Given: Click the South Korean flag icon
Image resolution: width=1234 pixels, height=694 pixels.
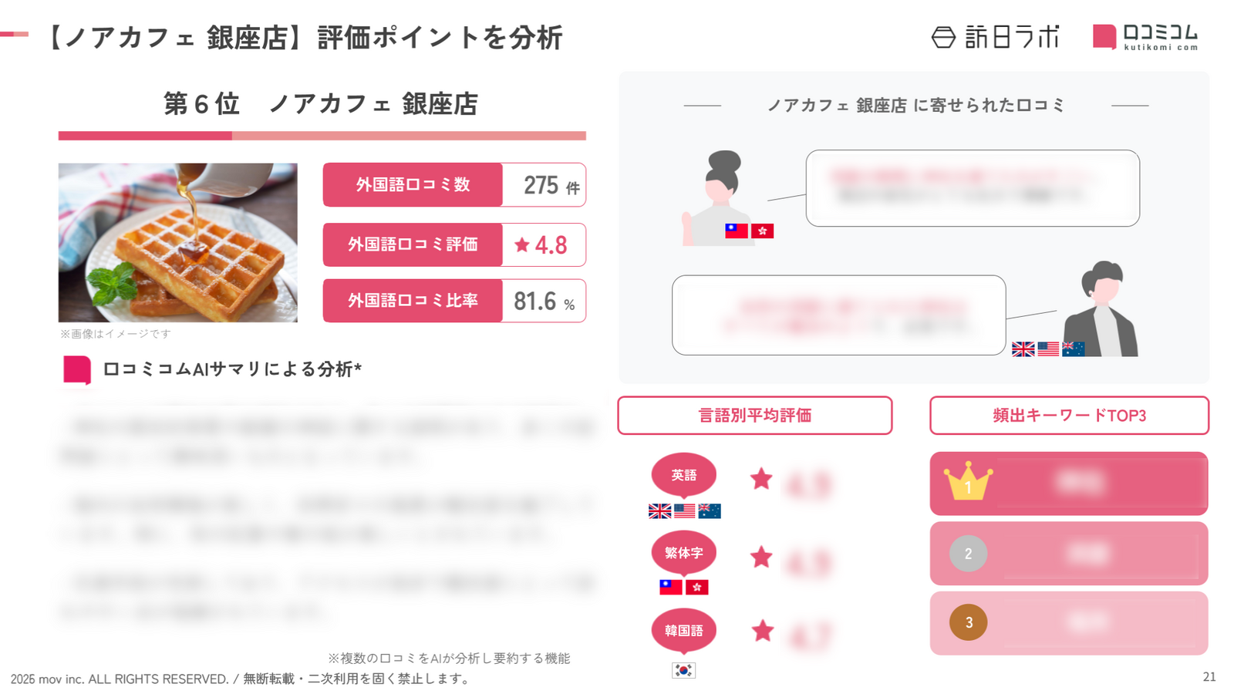Looking at the screenshot, I should [683, 670].
